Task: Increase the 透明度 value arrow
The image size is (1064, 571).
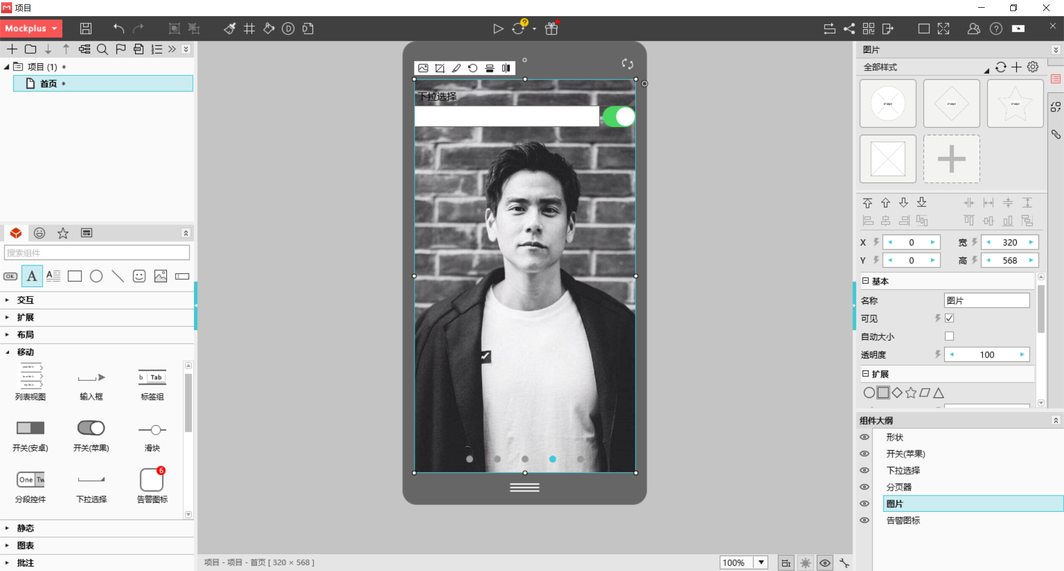Action: [1022, 355]
